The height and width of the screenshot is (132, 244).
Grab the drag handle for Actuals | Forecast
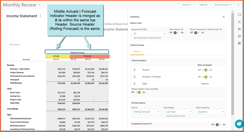click(x=135, y=77)
